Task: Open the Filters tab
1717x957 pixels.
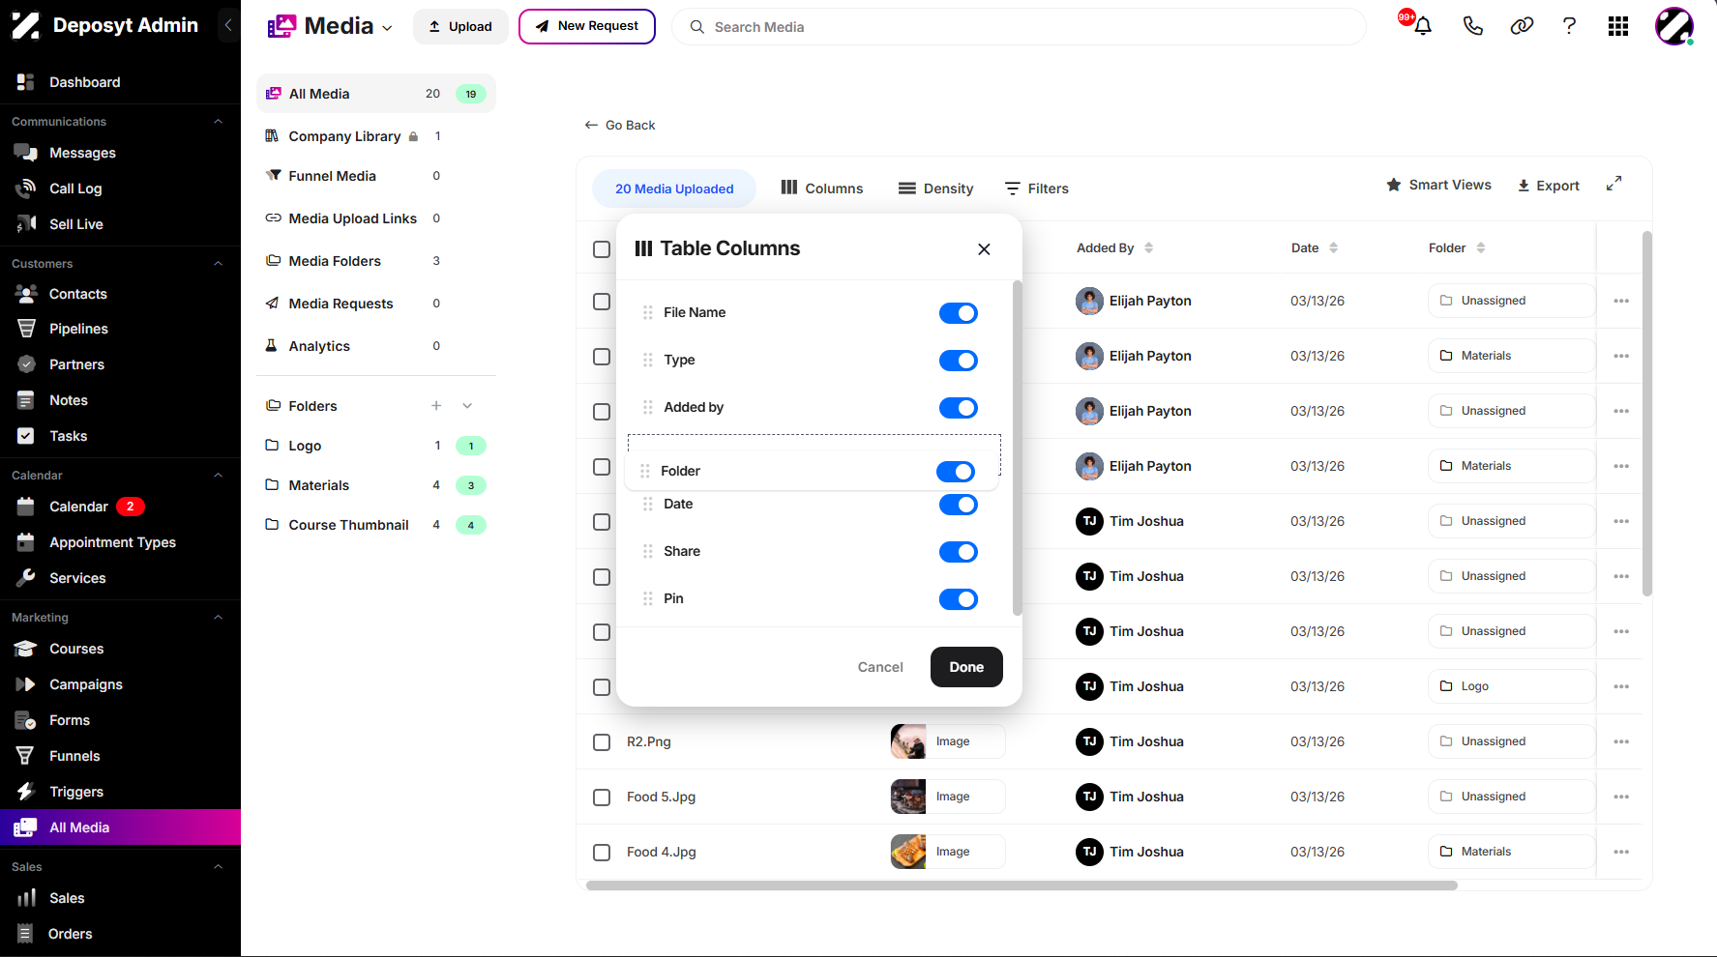Action: pos(1036,188)
